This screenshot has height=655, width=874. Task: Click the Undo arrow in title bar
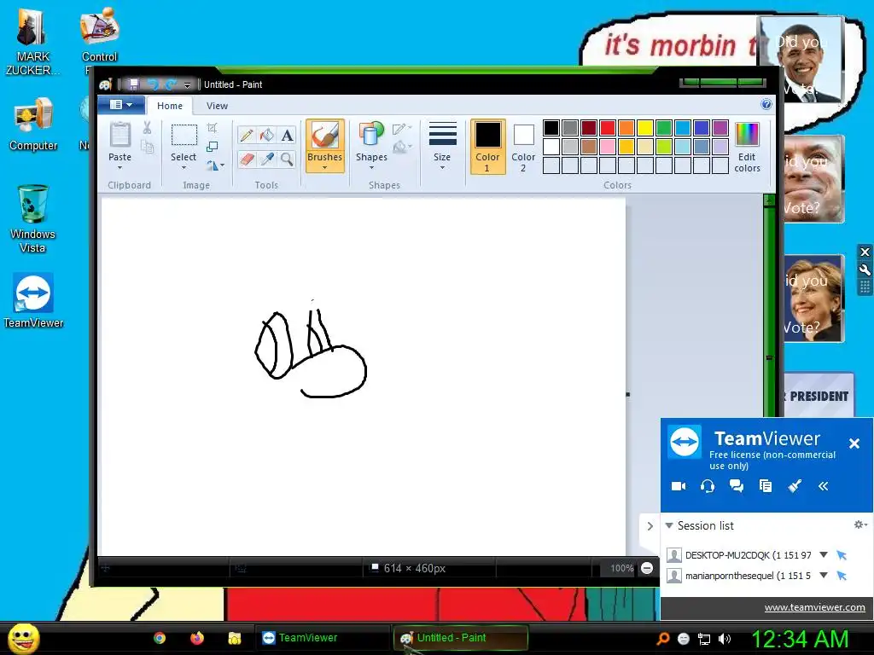tap(152, 84)
